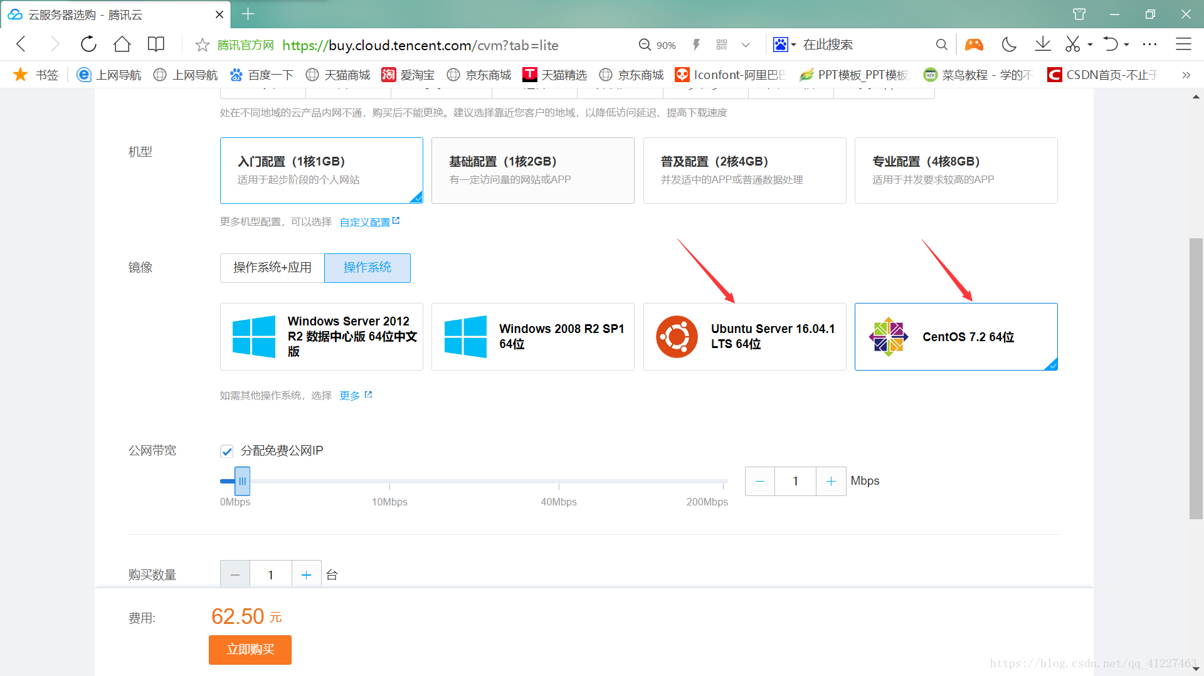The width and height of the screenshot is (1204, 676).
Task: Decrease bandwidth with minus button
Action: (760, 481)
